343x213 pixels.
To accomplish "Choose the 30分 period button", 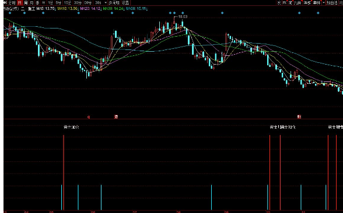I will (x=78, y=2).
